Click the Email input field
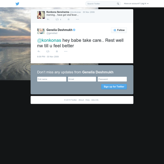The width and height of the screenshot is (164, 164). [x=82, y=79]
